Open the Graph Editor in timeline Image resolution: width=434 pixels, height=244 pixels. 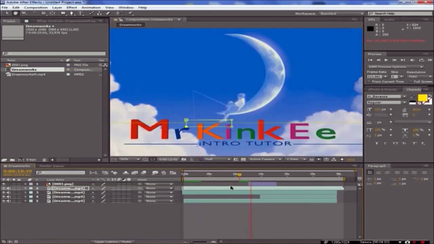coord(173,173)
